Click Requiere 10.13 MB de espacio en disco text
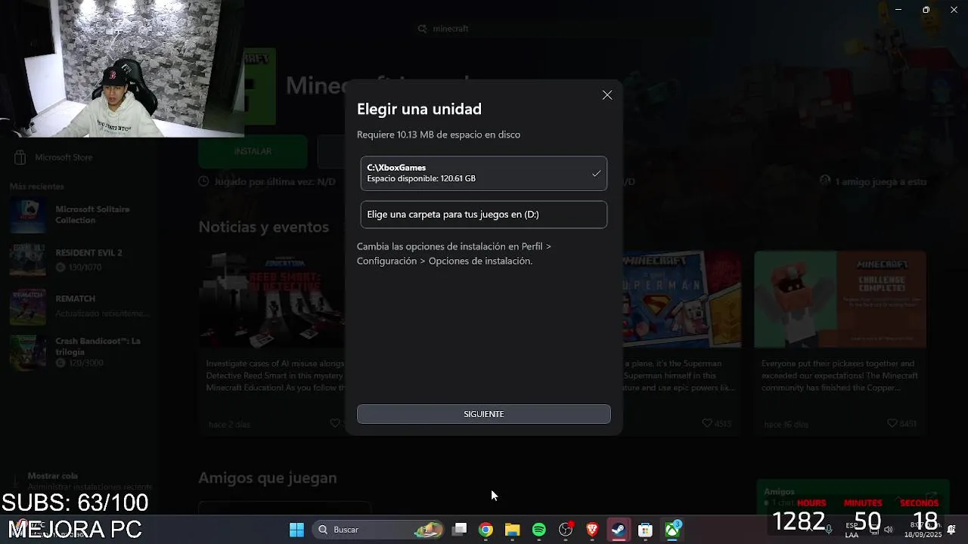 (x=439, y=134)
